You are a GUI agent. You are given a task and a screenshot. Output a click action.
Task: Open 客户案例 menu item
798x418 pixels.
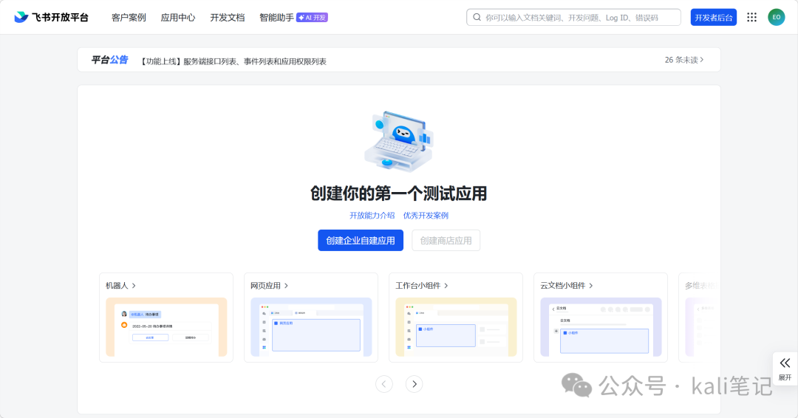coord(129,17)
